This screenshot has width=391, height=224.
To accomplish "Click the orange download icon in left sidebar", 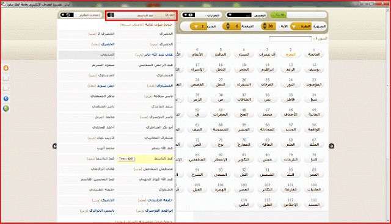I will coord(6,68).
